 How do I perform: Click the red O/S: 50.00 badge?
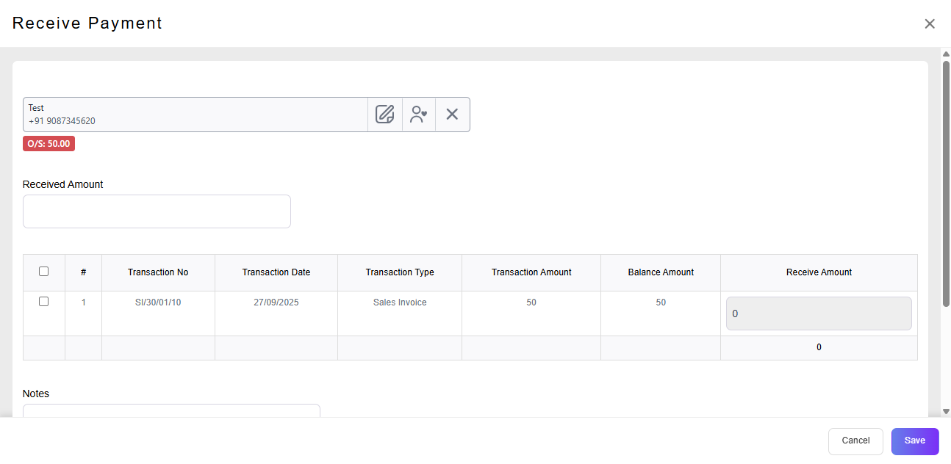49,144
